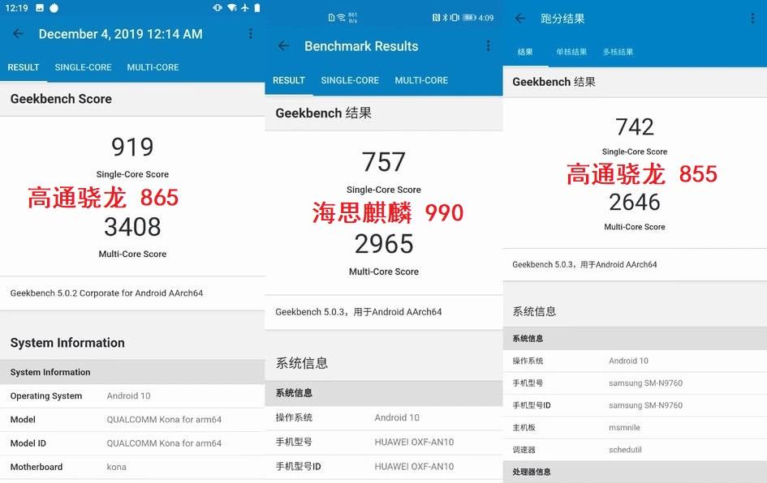767x483 pixels.
Task: Tap Model row showing QUALCOMM Kona
Action: pyautogui.click(x=132, y=420)
